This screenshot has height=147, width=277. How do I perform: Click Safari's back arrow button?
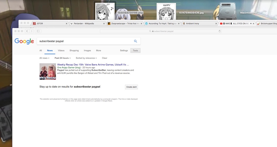pyautogui.click(x=27, y=31)
